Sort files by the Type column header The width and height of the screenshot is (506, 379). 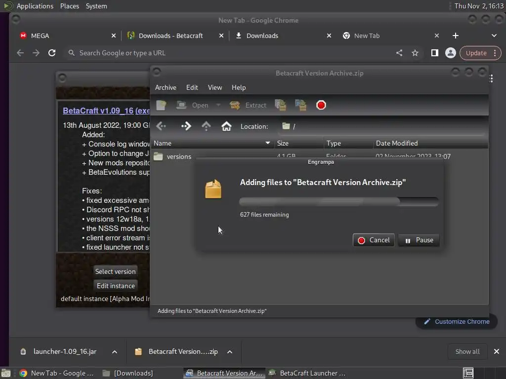[x=348, y=143]
